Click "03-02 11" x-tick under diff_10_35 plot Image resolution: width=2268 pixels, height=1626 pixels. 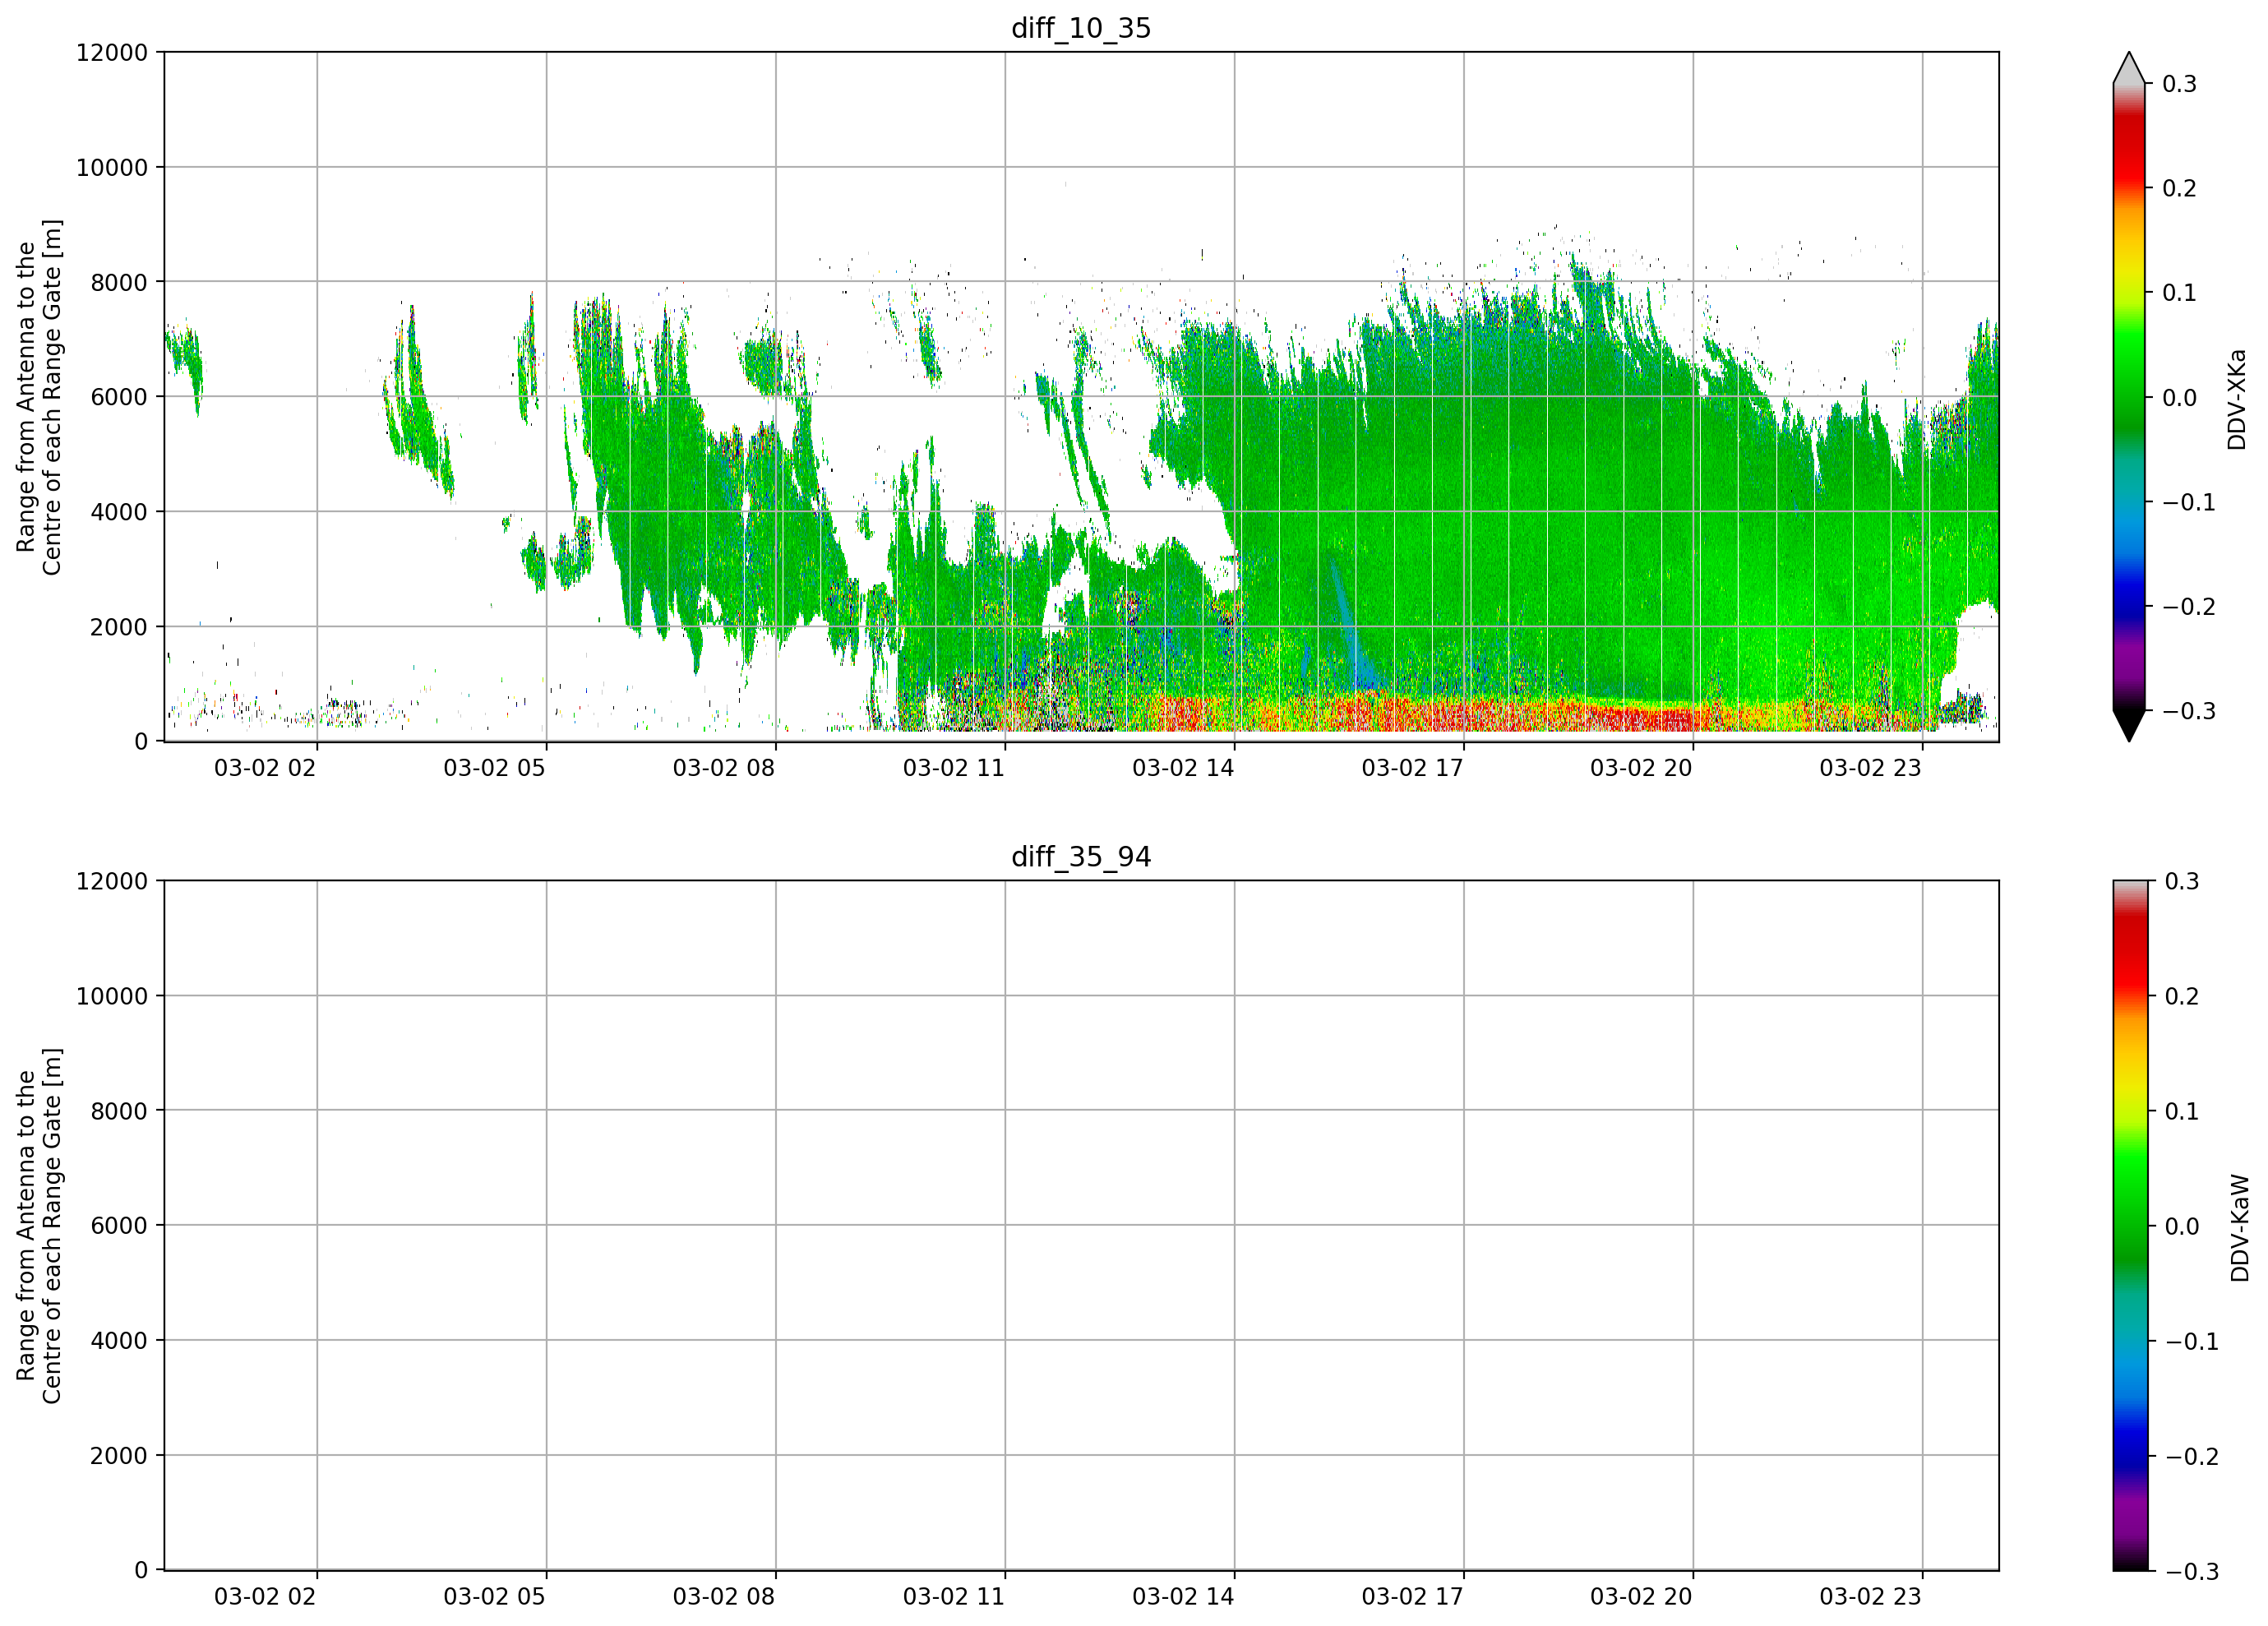point(954,768)
